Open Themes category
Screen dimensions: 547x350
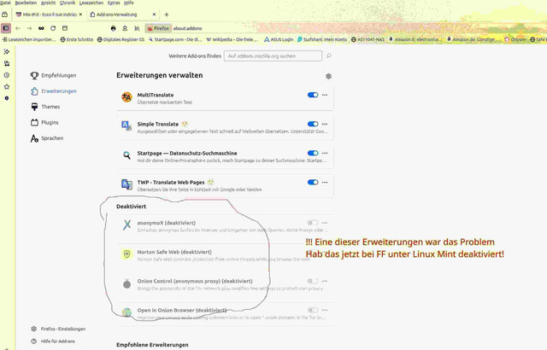coord(45,107)
